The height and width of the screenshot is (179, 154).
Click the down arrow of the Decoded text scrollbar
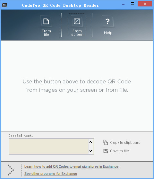91,151
